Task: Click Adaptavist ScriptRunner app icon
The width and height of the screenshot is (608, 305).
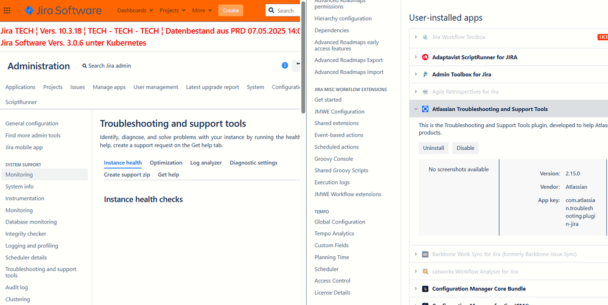Action: (x=425, y=57)
